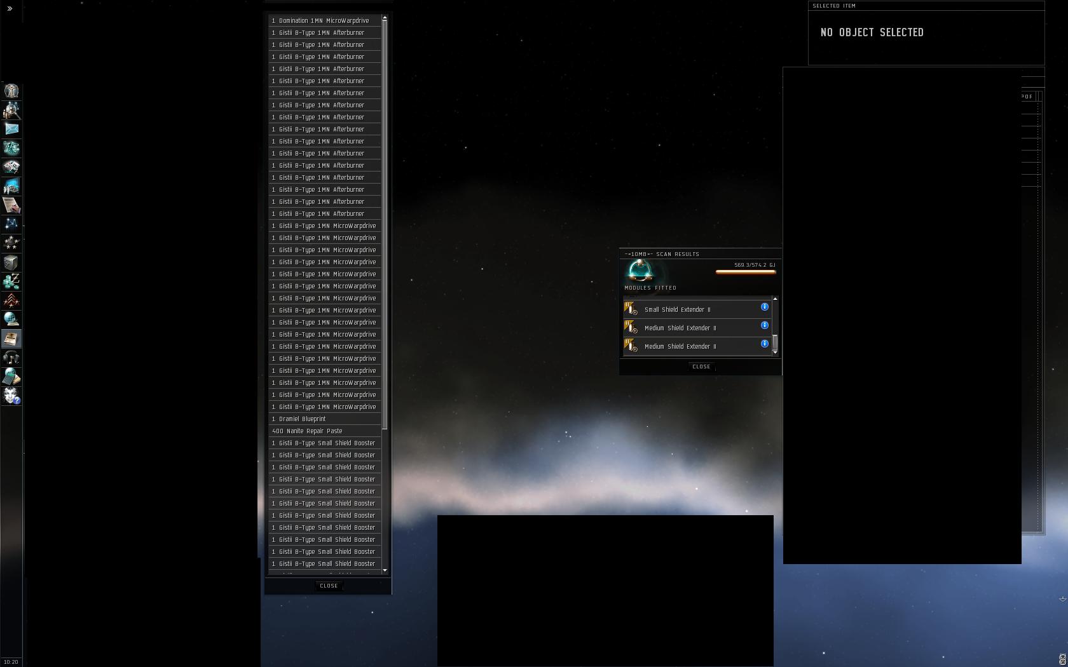Open the Calculator icon in the sidebar

[11, 377]
